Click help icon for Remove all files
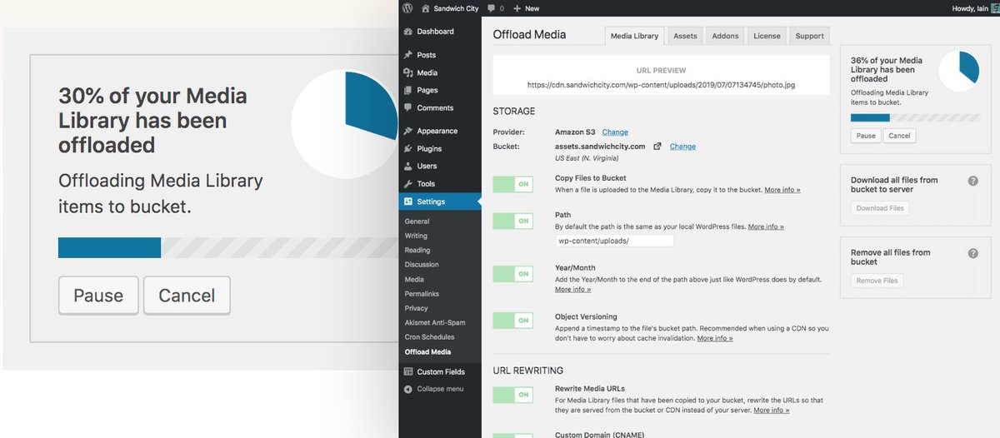1000x438 pixels. (x=972, y=253)
